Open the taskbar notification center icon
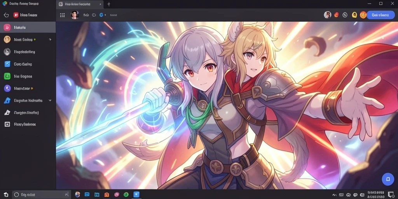Image resolution: width=398 pixels, height=199 pixels. [391, 195]
